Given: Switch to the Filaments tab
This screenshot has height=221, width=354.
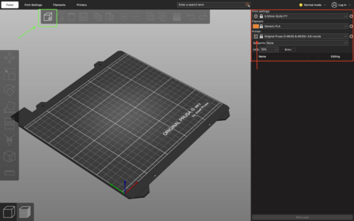Looking at the screenshot, I should [59, 5].
